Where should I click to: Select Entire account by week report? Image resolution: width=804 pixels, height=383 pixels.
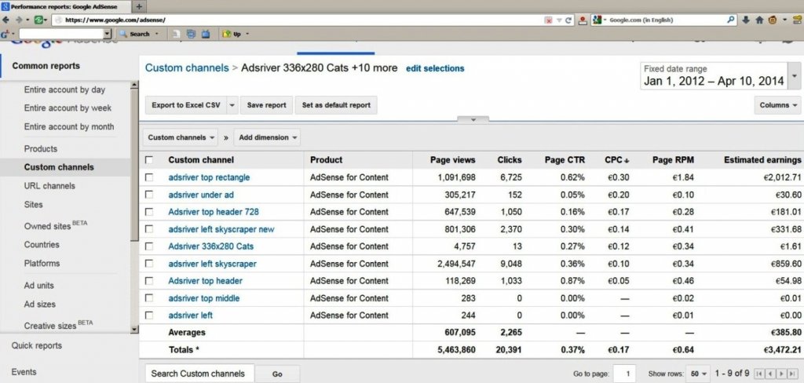pos(68,108)
